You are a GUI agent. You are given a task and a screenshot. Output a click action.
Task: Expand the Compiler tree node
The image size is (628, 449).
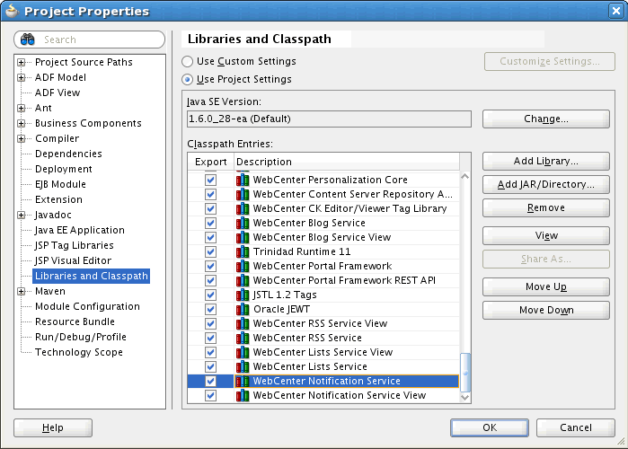(21, 139)
